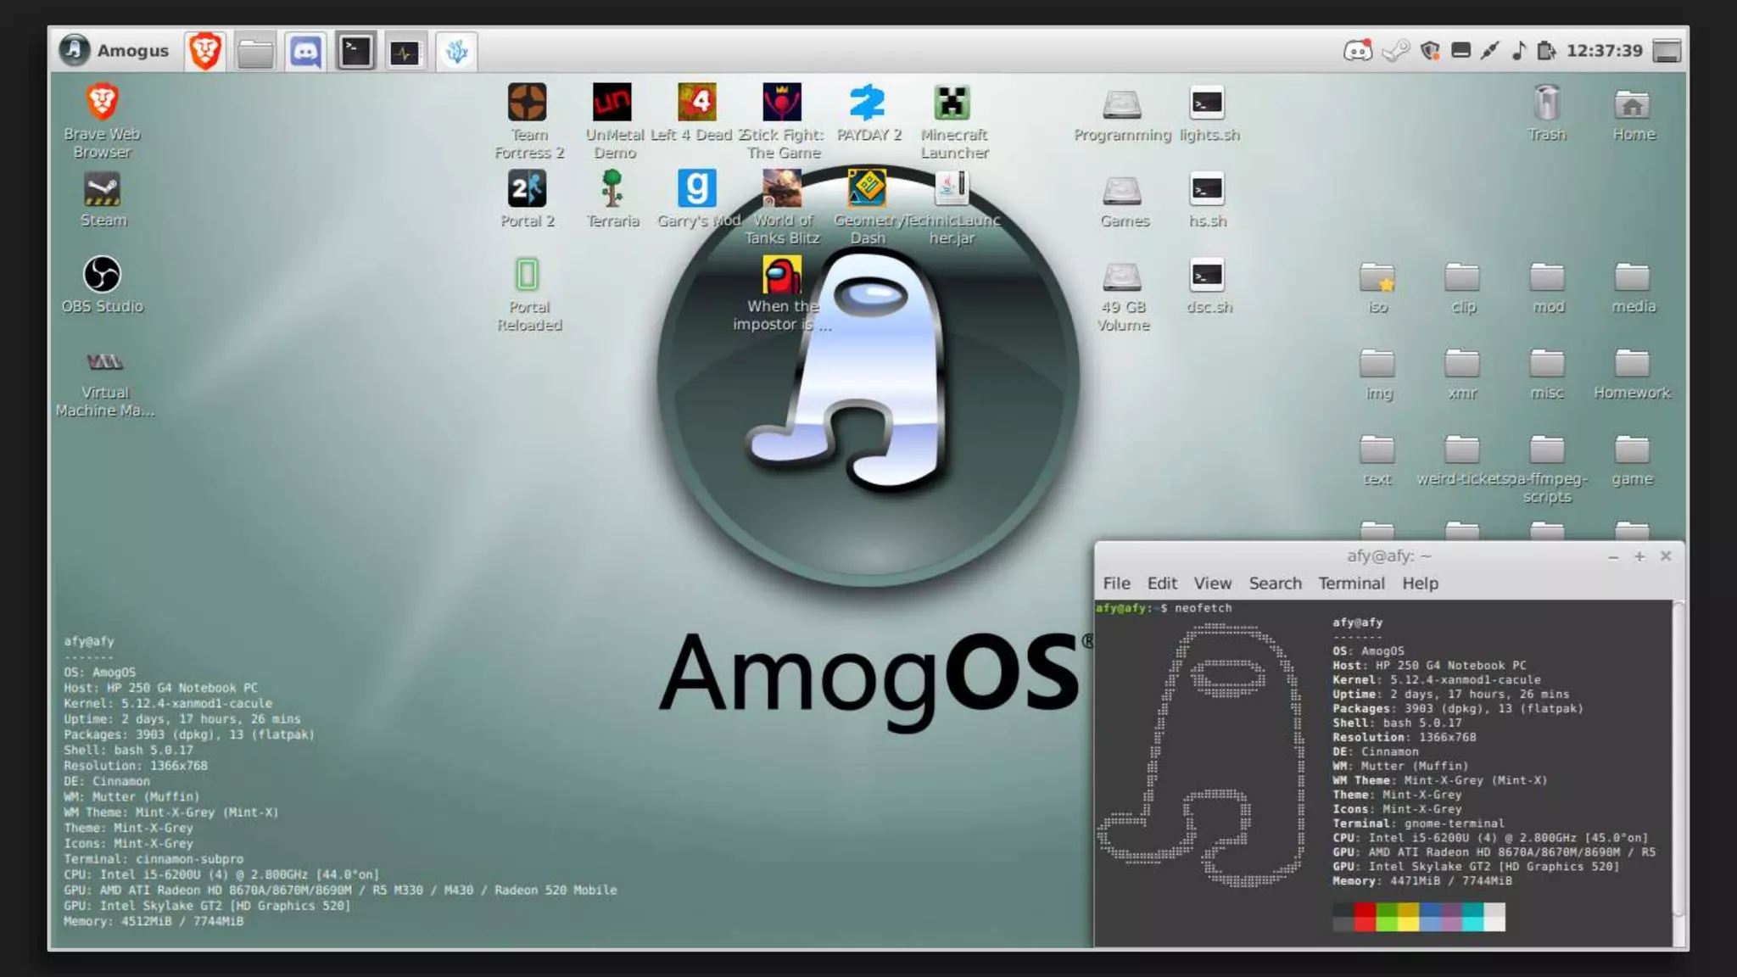The image size is (1737, 977).
Task: Open the View menu in the terminal
Action: [x=1212, y=583]
